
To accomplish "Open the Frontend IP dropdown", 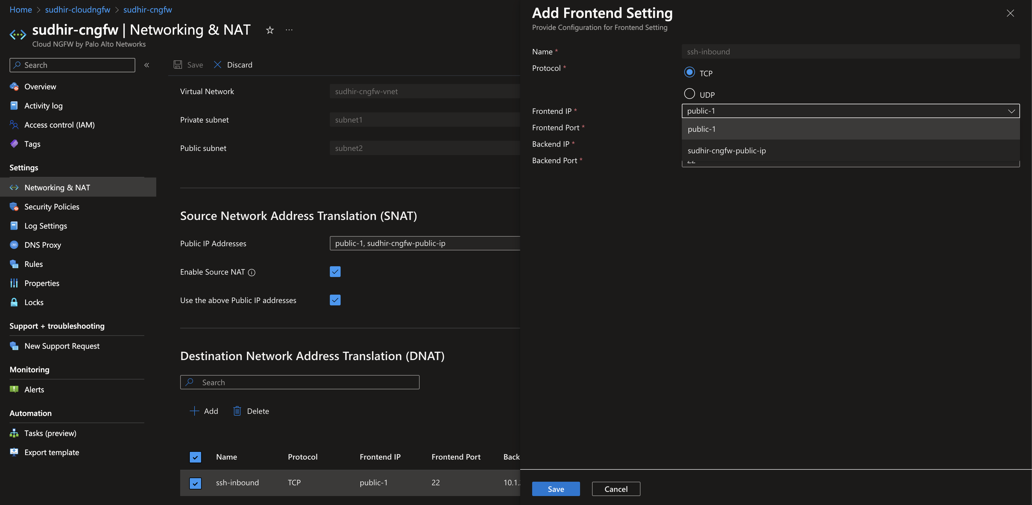I will pos(1011,111).
